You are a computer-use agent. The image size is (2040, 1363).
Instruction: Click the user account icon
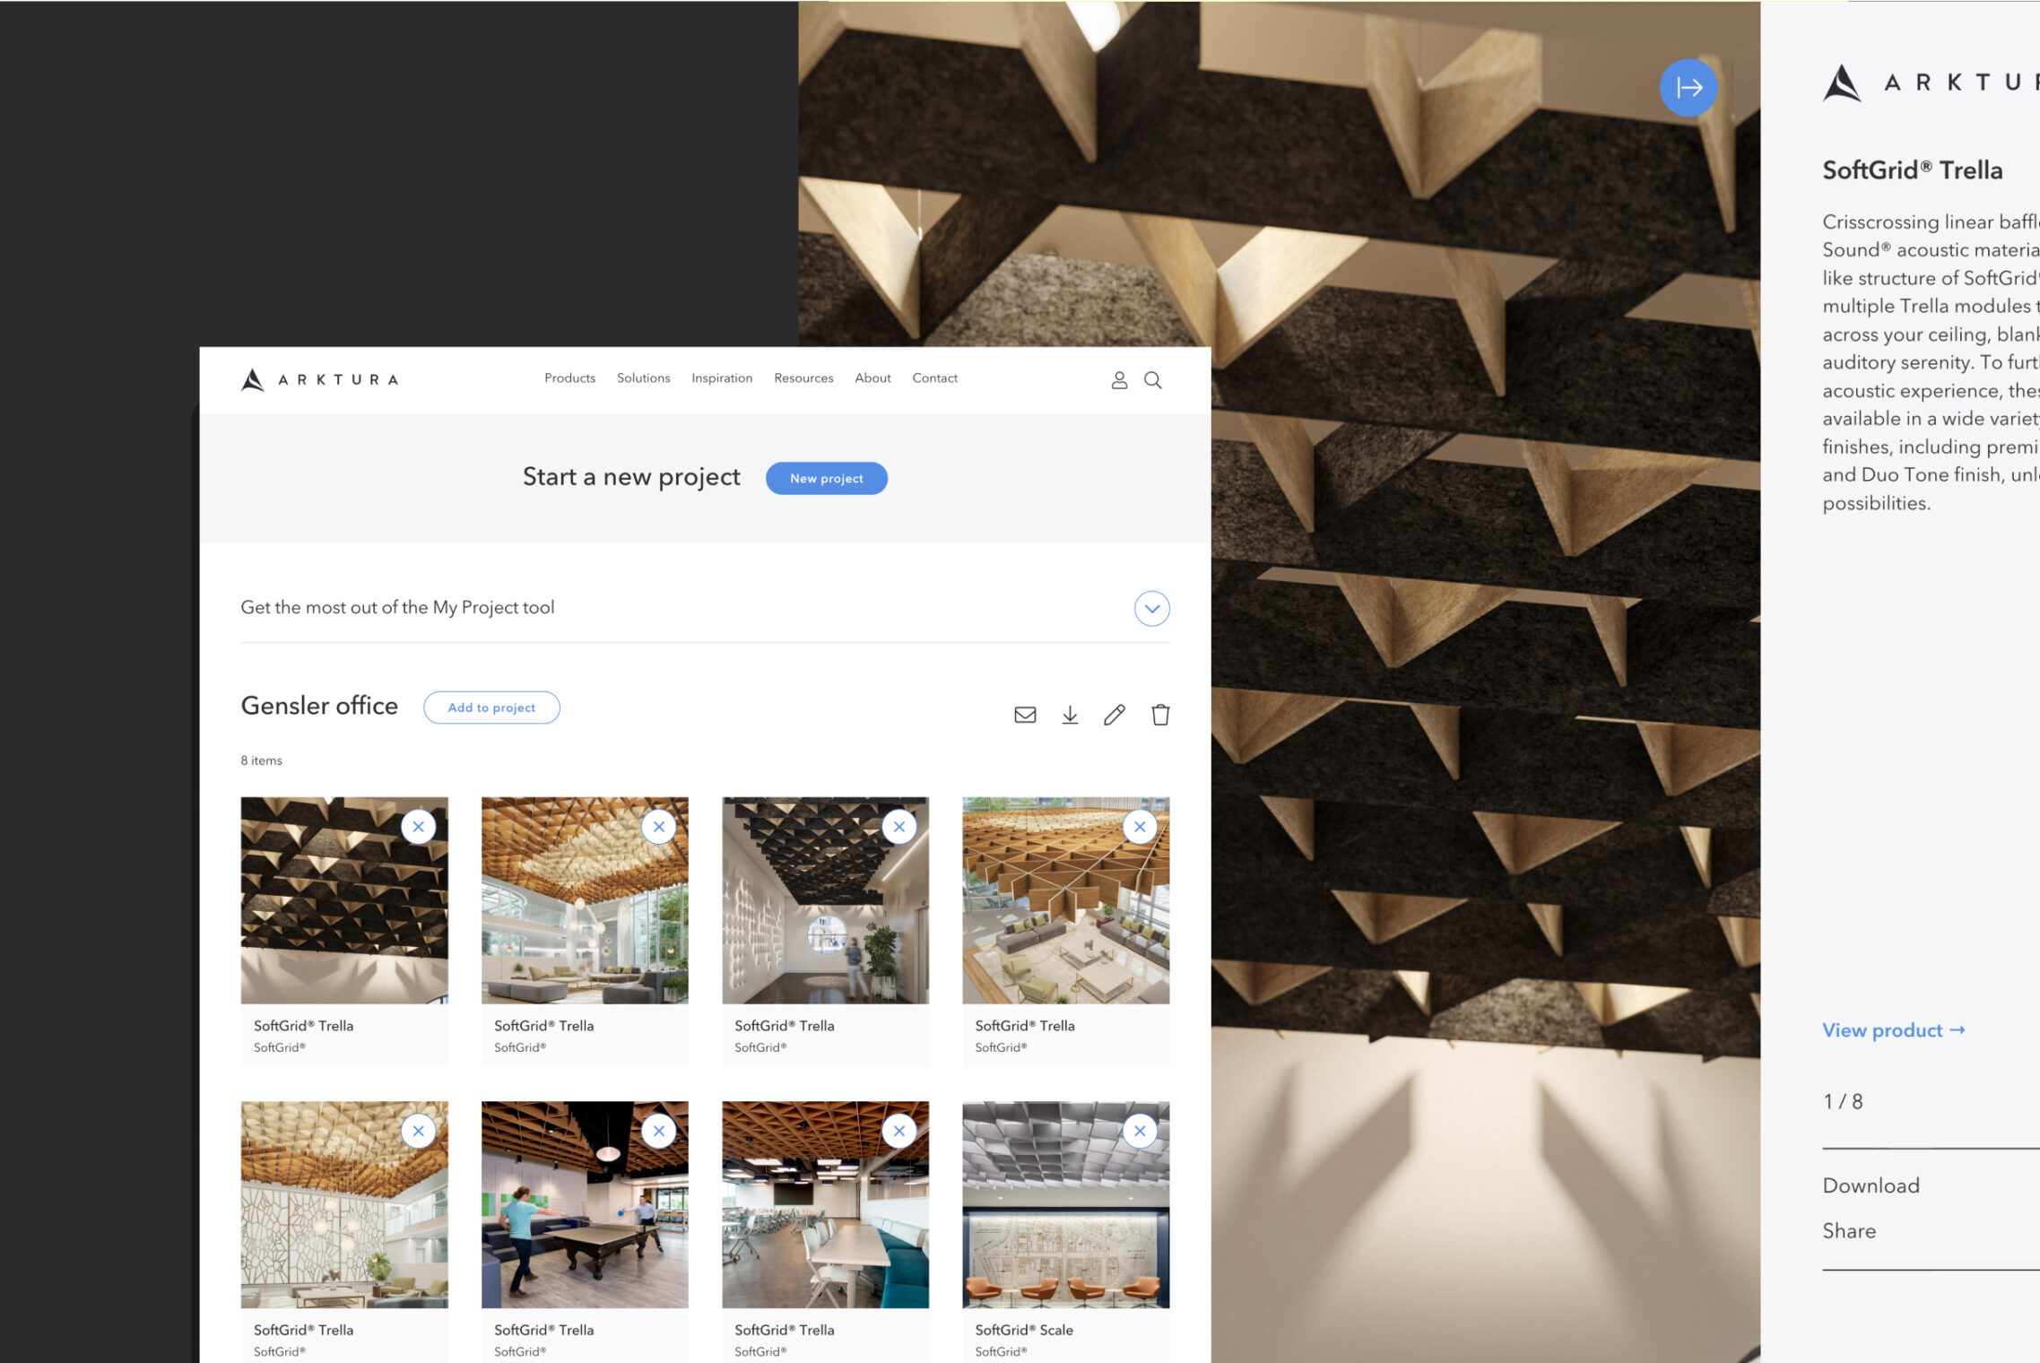pyautogui.click(x=1118, y=380)
